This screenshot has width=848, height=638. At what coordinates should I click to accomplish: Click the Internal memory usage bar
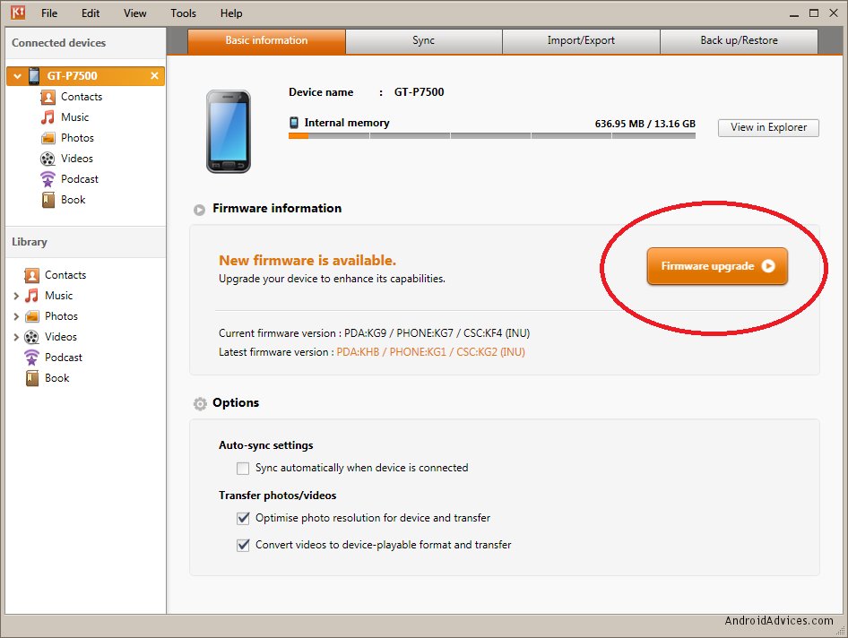pyautogui.click(x=491, y=136)
